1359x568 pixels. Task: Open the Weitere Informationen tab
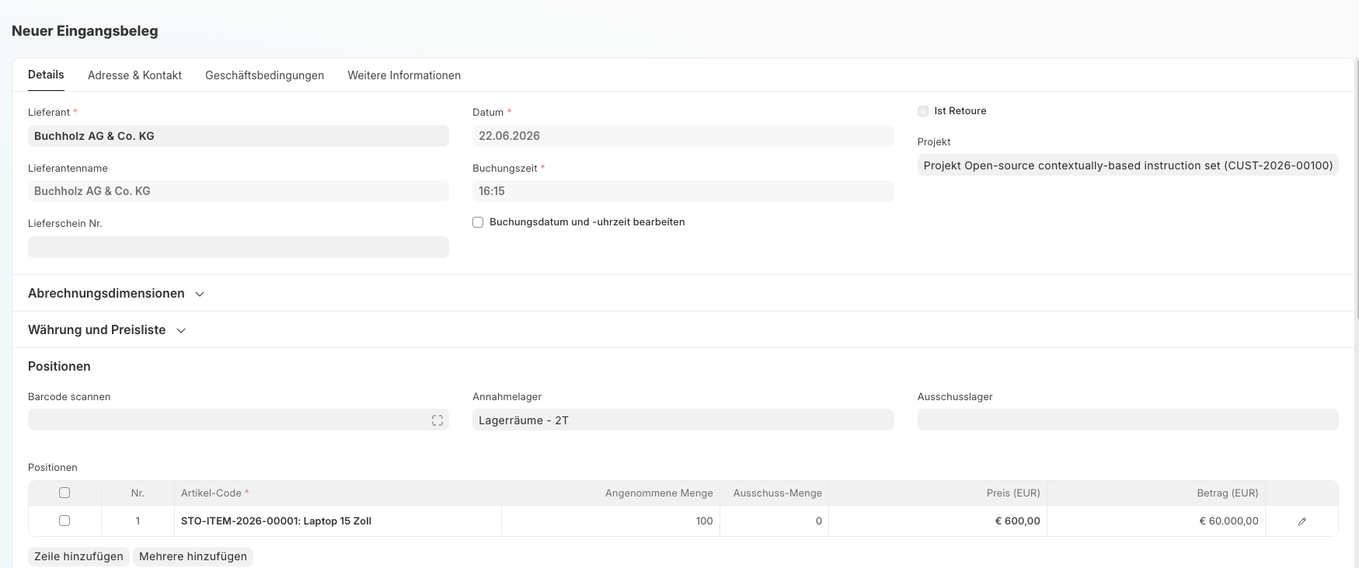coord(404,75)
